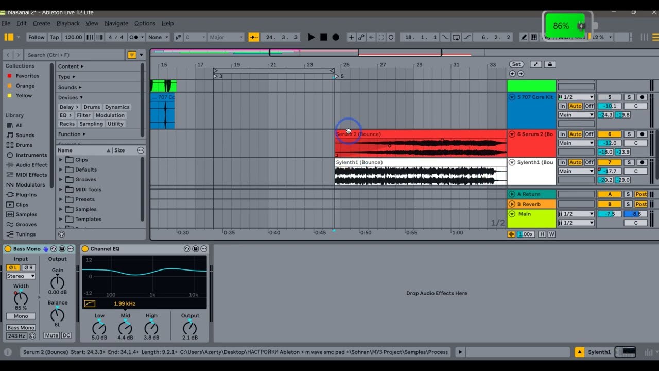The height and width of the screenshot is (371, 659).
Task: Jump to the next locator
Action: [x=521, y=74]
